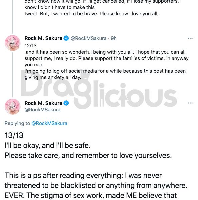The width and height of the screenshot is (198, 200).
Task: Click the thread line above the 12/13 avatar
Action: tap(13, 17)
